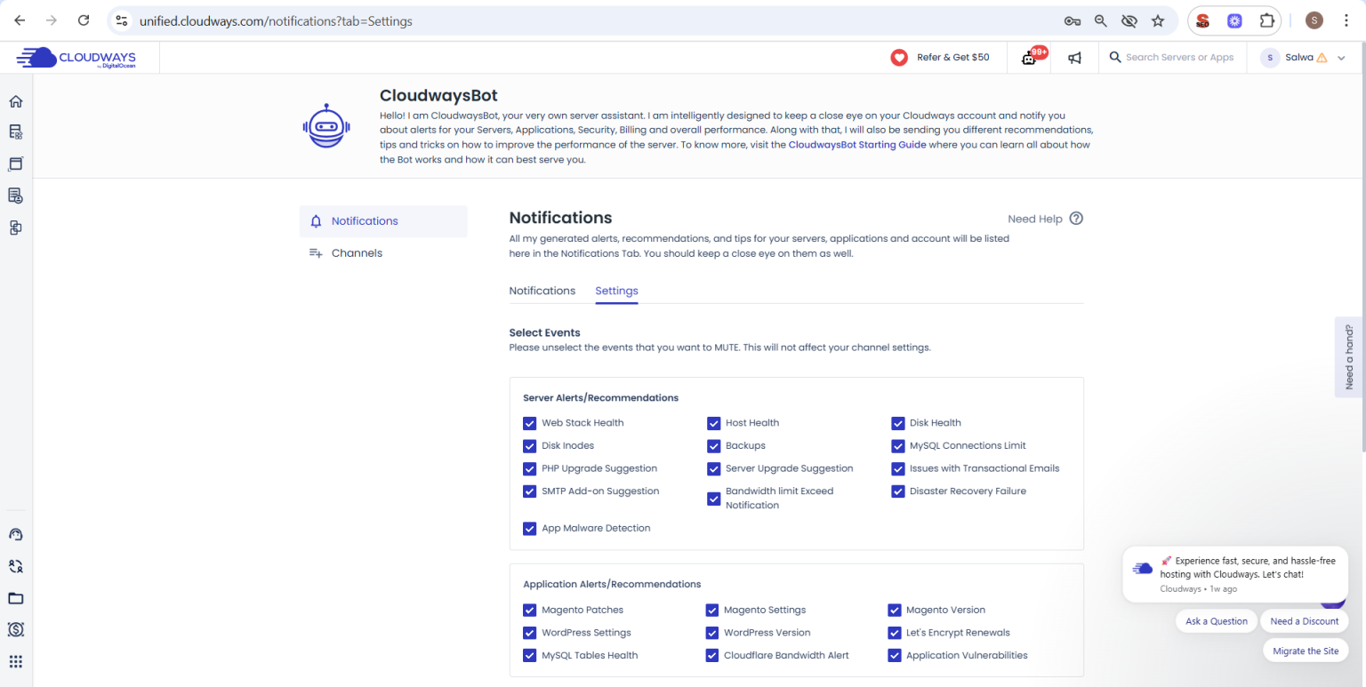
Task: Mute the Disaster Recovery Failure event
Action: click(x=897, y=491)
